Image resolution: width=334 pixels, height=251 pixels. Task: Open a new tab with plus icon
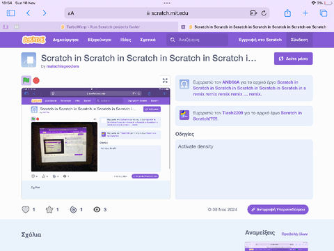[x=305, y=13]
